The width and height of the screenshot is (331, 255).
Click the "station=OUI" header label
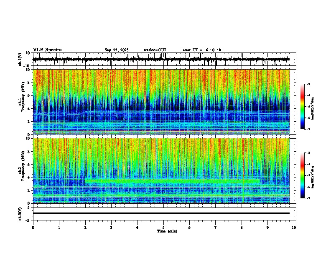tap(155, 50)
